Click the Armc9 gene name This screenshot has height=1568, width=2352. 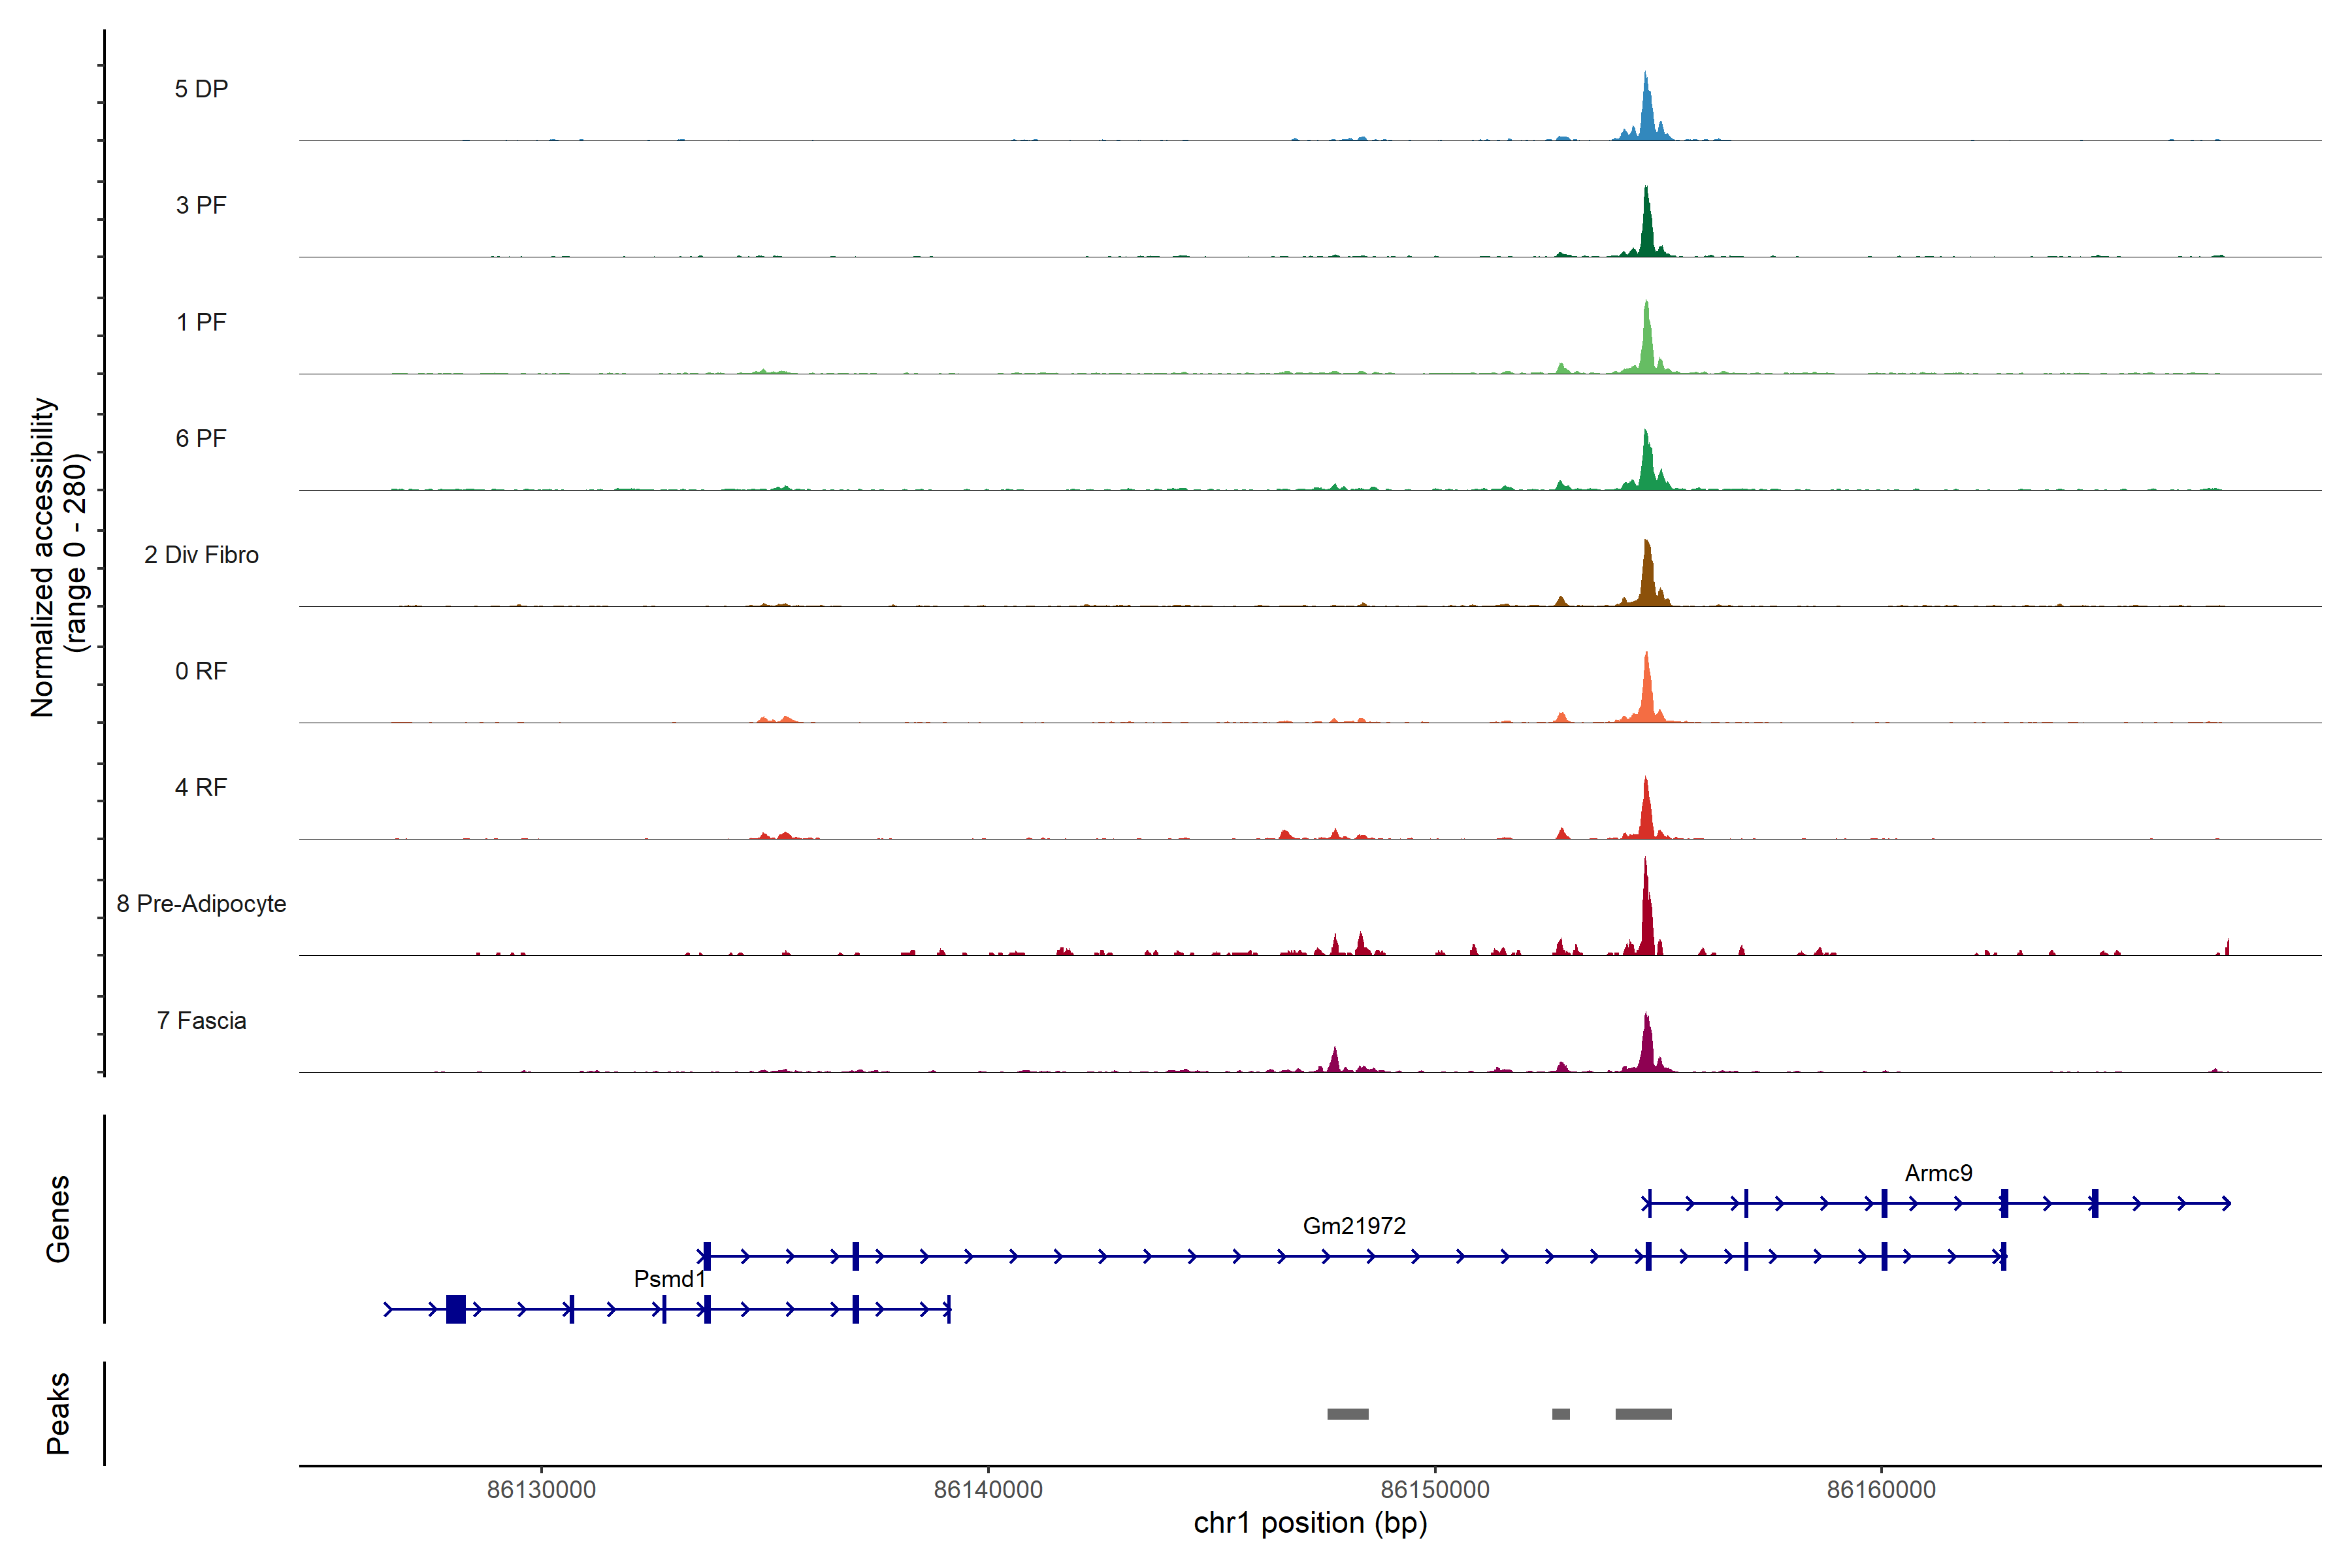coord(1938,1173)
